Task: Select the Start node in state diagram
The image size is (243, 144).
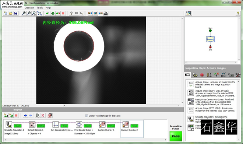Action: pyautogui.click(x=210, y=31)
